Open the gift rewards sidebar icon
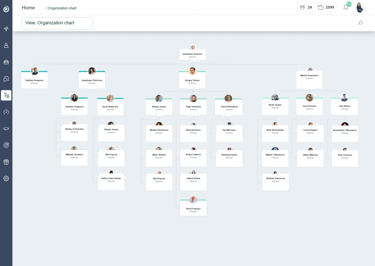The width and height of the screenshot is (375, 266). pyautogui.click(x=6, y=162)
